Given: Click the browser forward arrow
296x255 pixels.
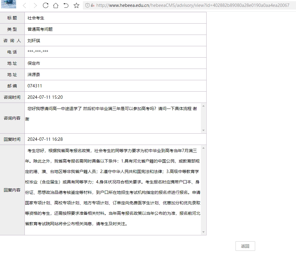Looking at the screenshot, I should pos(35,5).
